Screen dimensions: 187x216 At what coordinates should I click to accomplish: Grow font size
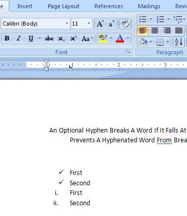pos(100,24)
